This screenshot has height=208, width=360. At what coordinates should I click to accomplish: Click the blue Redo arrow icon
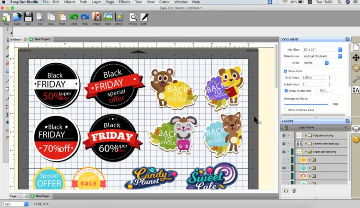tap(85, 18)
